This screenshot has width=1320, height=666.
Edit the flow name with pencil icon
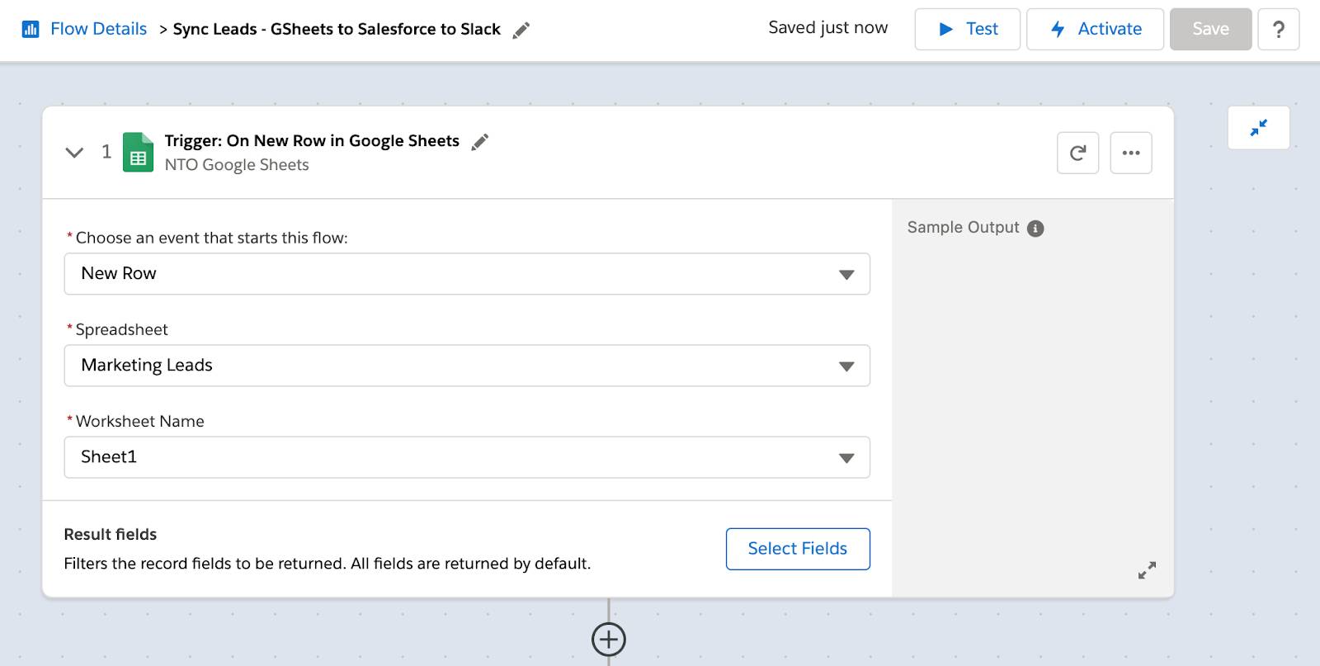[521, 31]
